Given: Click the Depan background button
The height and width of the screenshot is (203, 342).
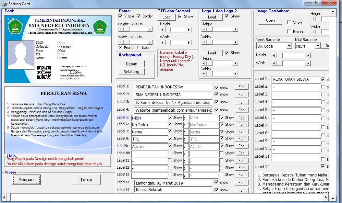Looking at the screenshot, I should pyautogui.click(x=131, y=64).
